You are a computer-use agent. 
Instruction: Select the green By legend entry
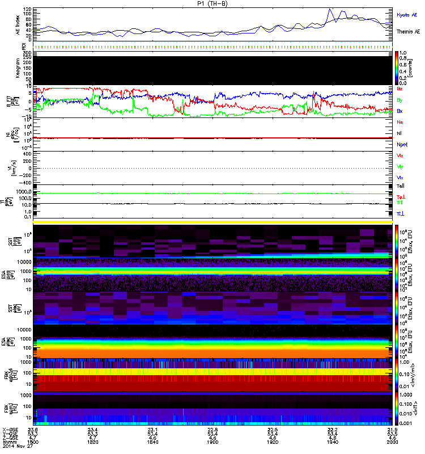pos(400,100)
